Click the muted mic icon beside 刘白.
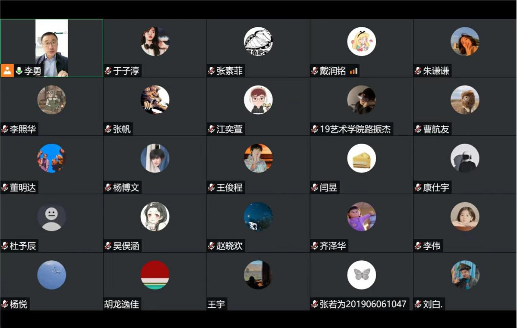Image resolution: width=517 pixels, height=328 pixels. point(418,304)
